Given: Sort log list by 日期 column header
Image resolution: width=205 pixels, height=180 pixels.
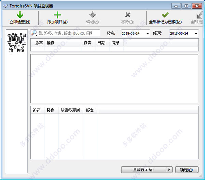Looking at the screenshot, I should click(x=102, y=43).
